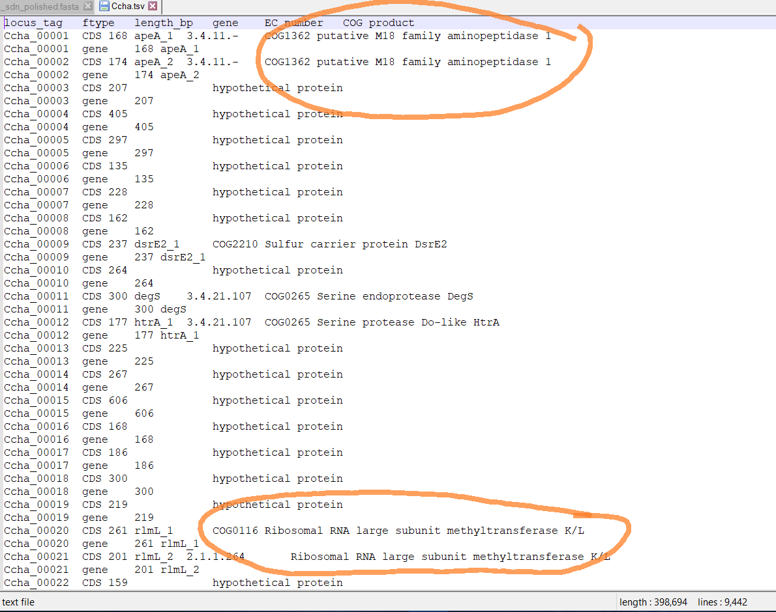The height and width of the screenshot is (612, 776).
Task: Click the gene name apeA_1 on the first row
Action: tap(153, 35)
